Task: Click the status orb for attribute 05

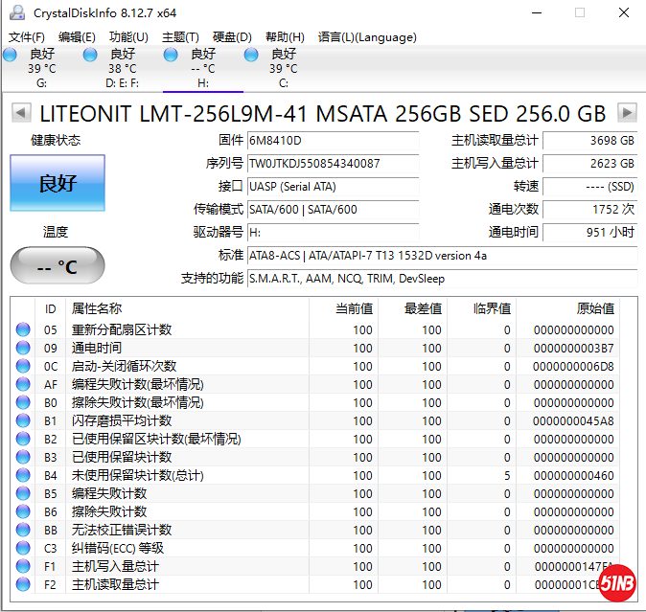Action: tap(23, 330)
